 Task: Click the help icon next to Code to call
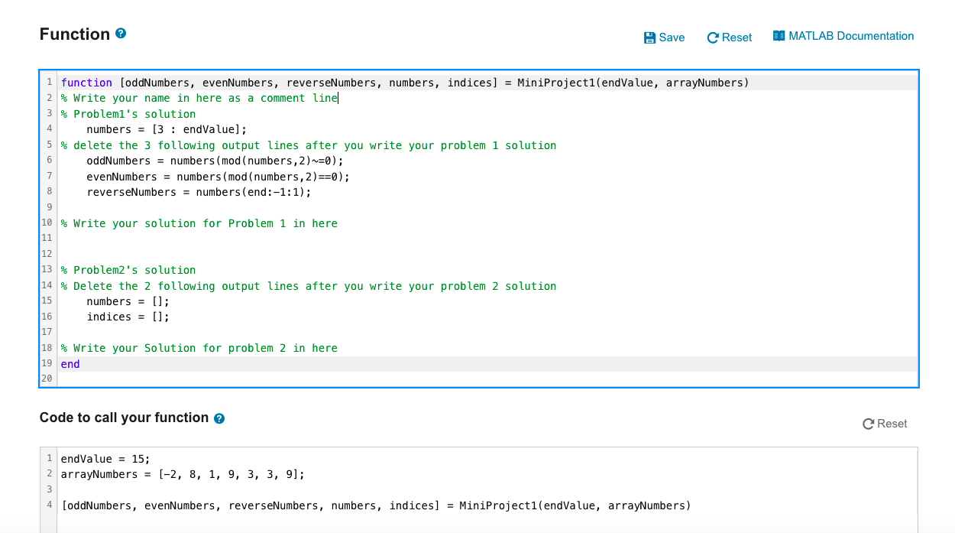point(219,418)
